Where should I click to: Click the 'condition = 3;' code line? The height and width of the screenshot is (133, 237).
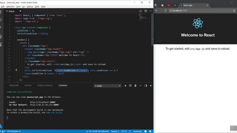26,31
